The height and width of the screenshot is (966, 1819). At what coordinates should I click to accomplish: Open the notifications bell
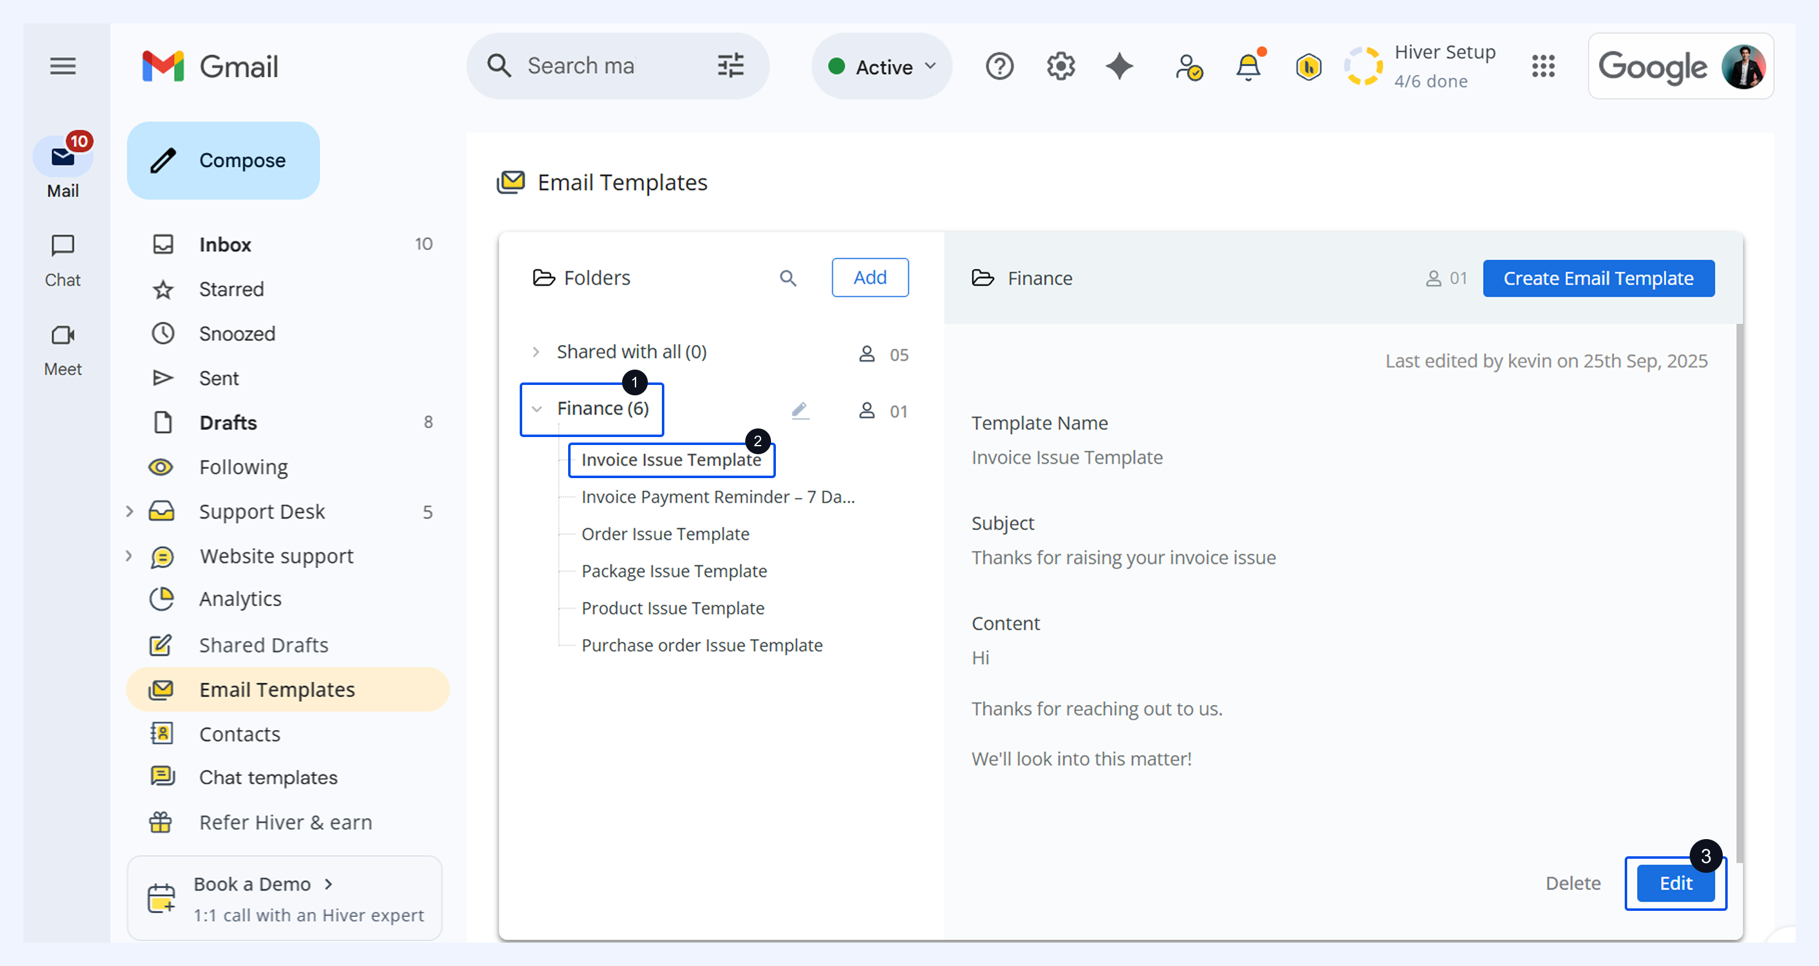pos(1248,66)
